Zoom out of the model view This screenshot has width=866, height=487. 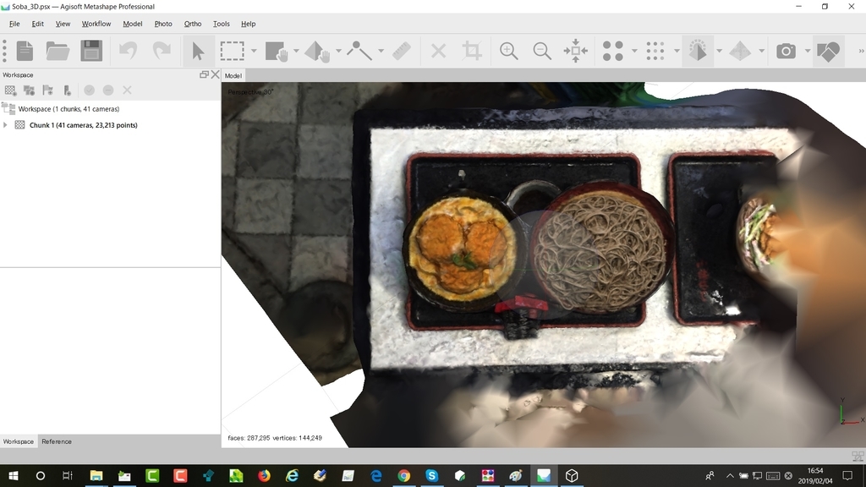click(542, 51)
